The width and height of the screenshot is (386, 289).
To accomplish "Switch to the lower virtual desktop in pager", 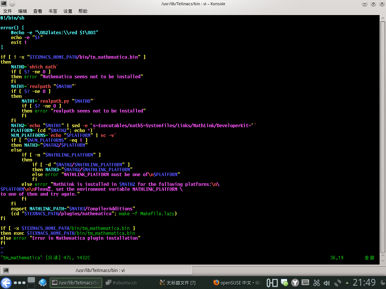I will [31, 286].
